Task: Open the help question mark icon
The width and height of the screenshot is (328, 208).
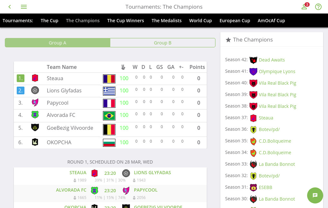Action: point(318,7)
